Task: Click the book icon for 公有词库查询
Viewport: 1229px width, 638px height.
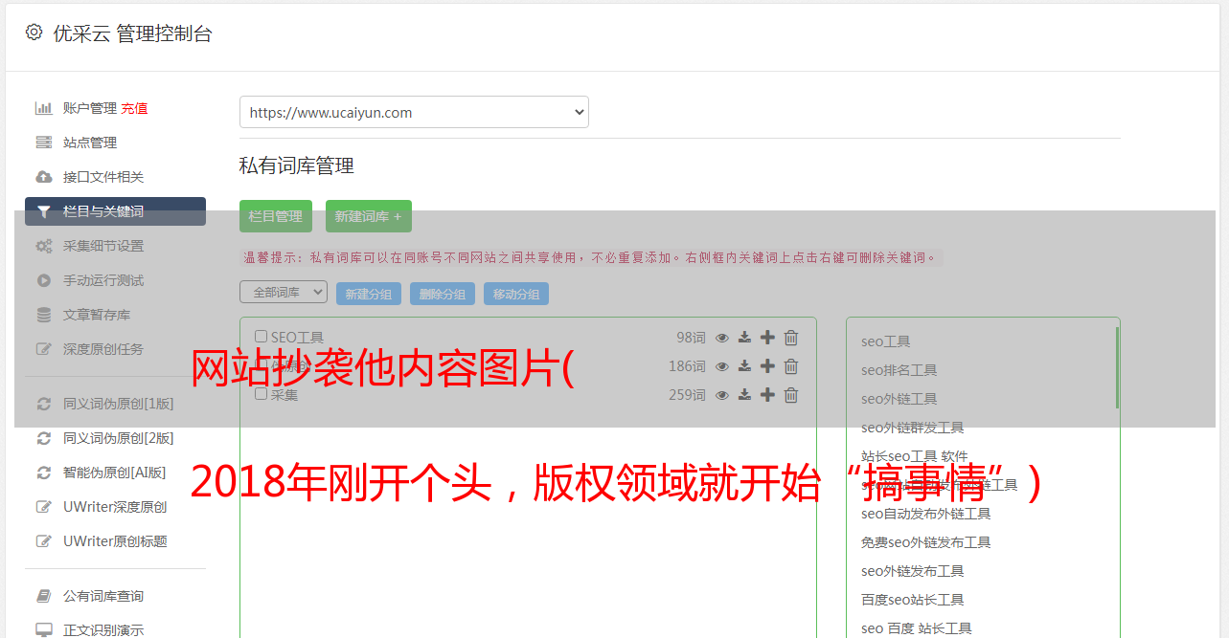Action: [x=44, y=596]
